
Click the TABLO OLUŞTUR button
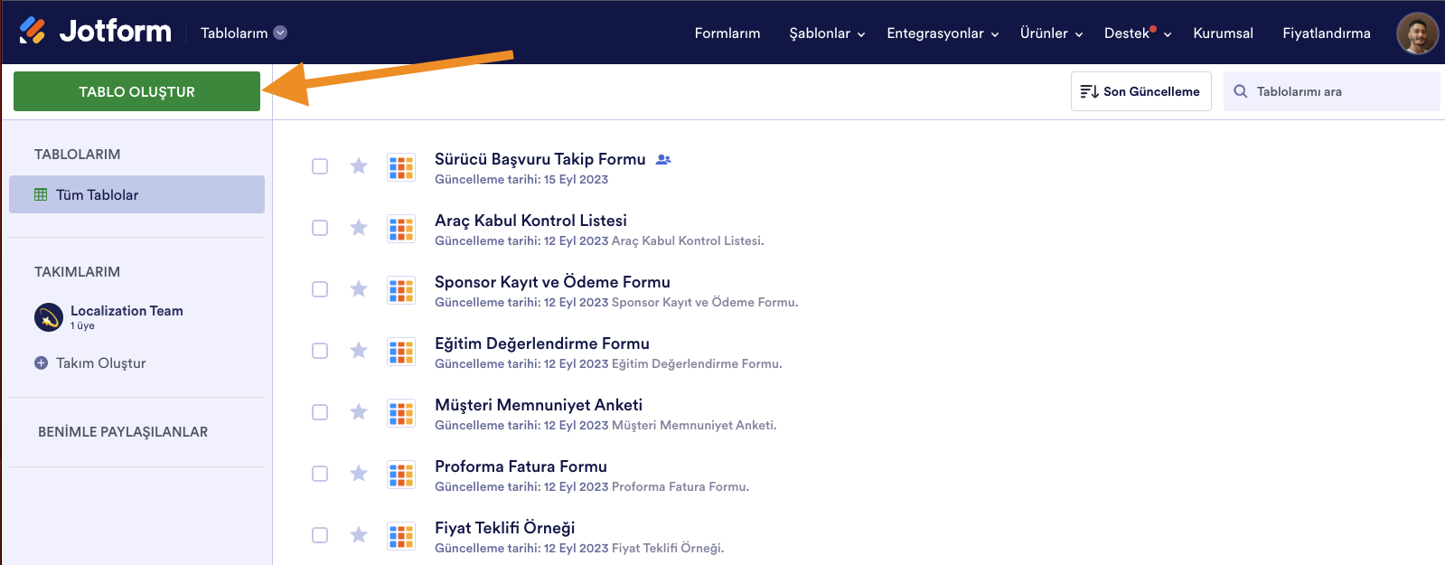pyautogui.click(x=136, y=91)
